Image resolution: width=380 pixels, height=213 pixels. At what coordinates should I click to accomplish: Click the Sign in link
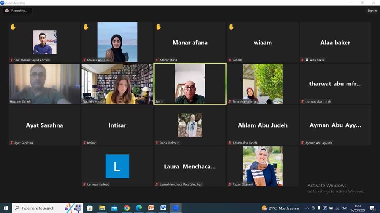[x=372, y=11]
